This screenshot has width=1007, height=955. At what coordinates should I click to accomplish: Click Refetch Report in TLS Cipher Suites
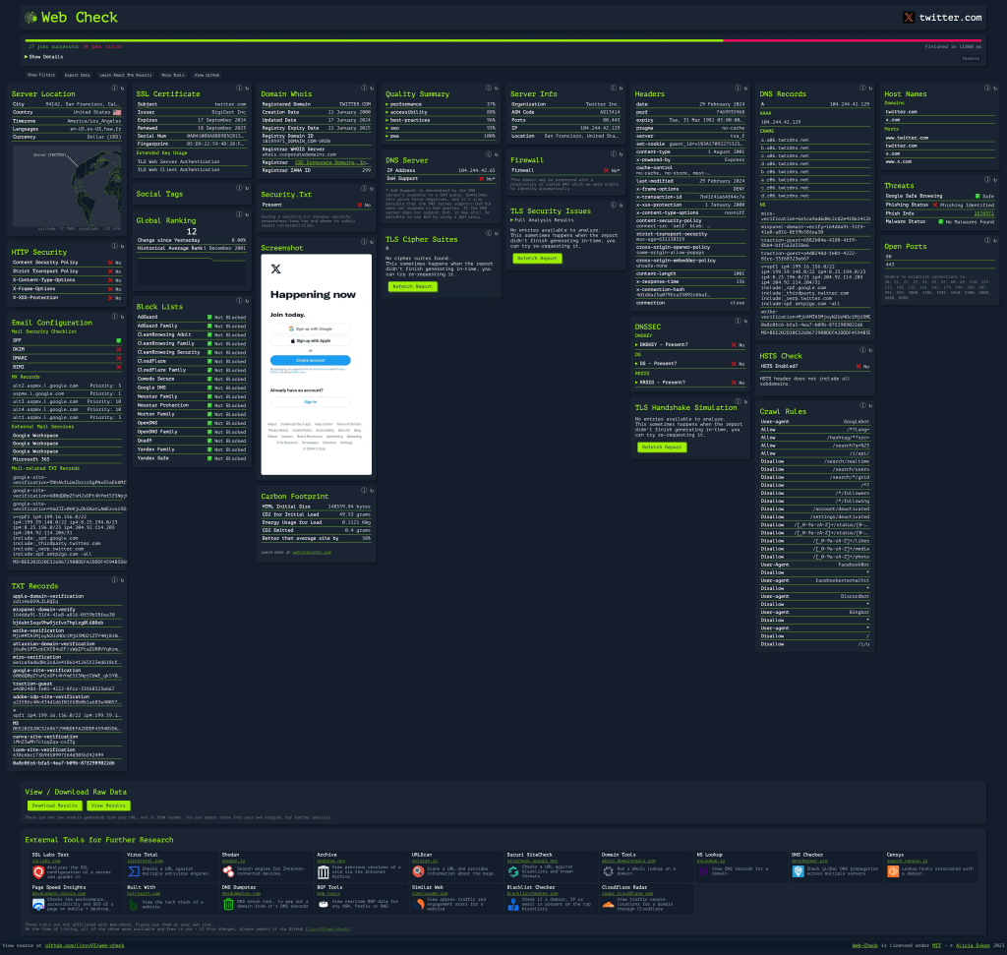pyautogui.click(x=412, y=287)
